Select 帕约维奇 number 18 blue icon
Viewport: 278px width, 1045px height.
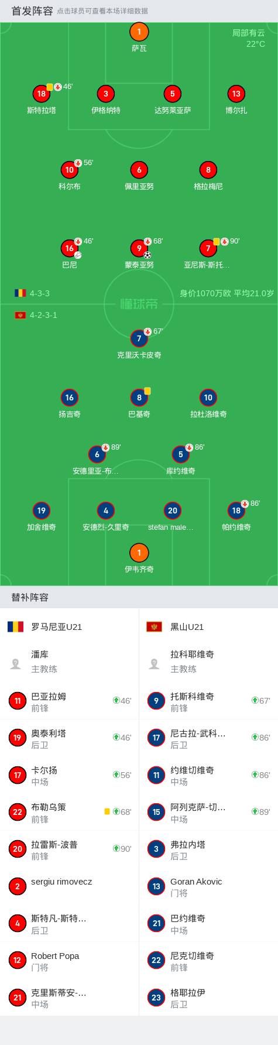pos(236,510)
